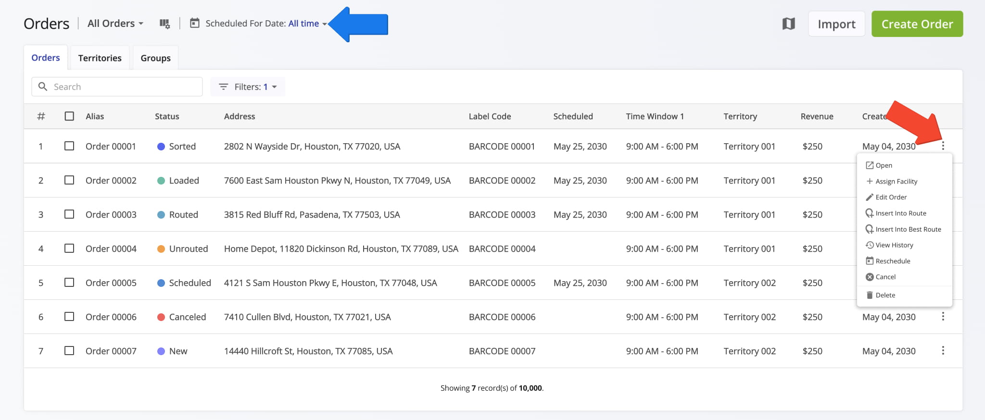Viewport: 985px width, 420px height.
Task: Check the box for Order 00004
Action: [x=69, y=248]
